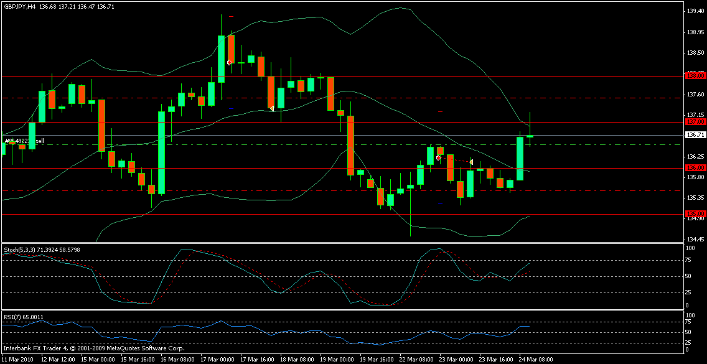Click the 17 Mar 00:00 time axis label

(x=215, y=360)
